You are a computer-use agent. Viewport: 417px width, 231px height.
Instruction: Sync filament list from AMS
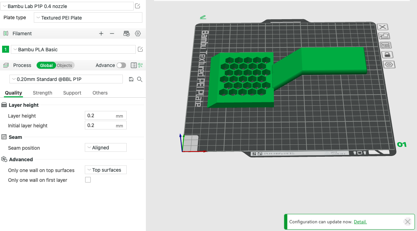[x=127, y=33]
